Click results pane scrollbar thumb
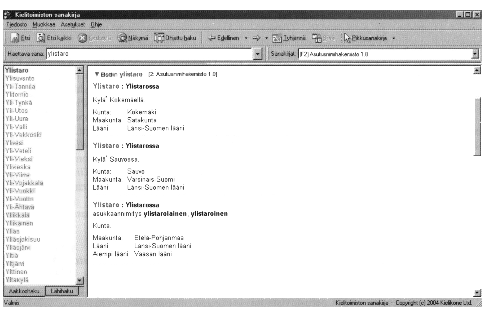 [x=477, y=127]
